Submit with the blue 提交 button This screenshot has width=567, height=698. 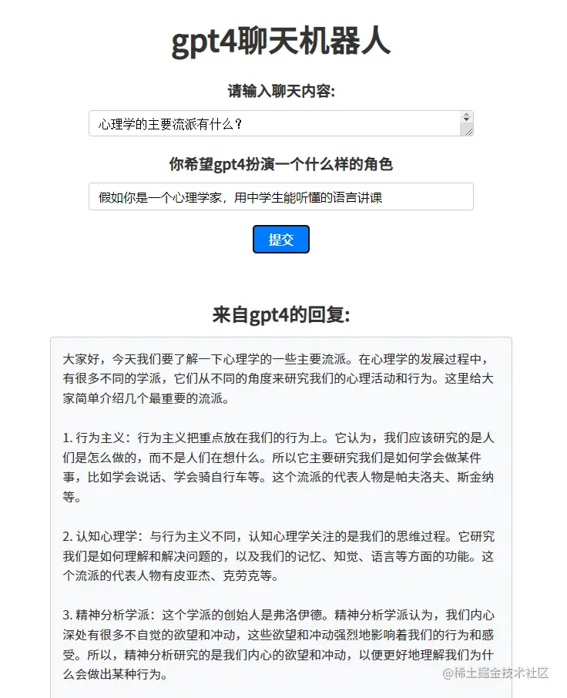point(281,240)
